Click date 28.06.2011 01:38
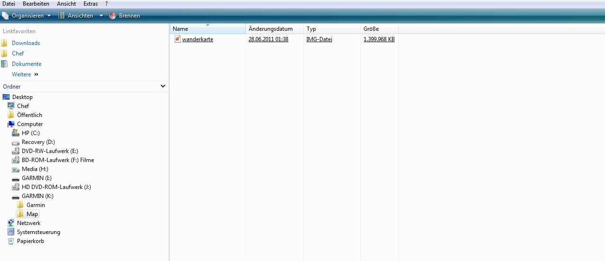605x261 pixels. click(x=269, y=39)
